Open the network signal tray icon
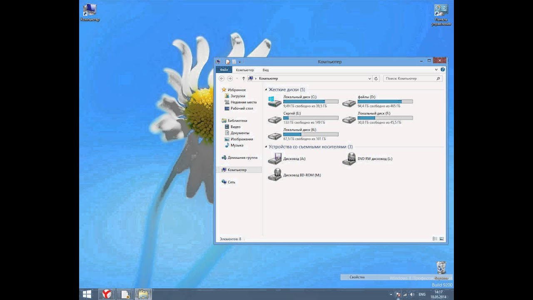 [x=405, y=294]
